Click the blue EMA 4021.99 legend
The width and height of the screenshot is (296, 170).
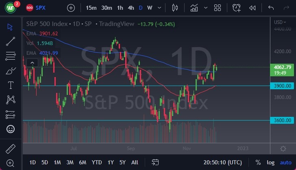[x=42, y=53]
